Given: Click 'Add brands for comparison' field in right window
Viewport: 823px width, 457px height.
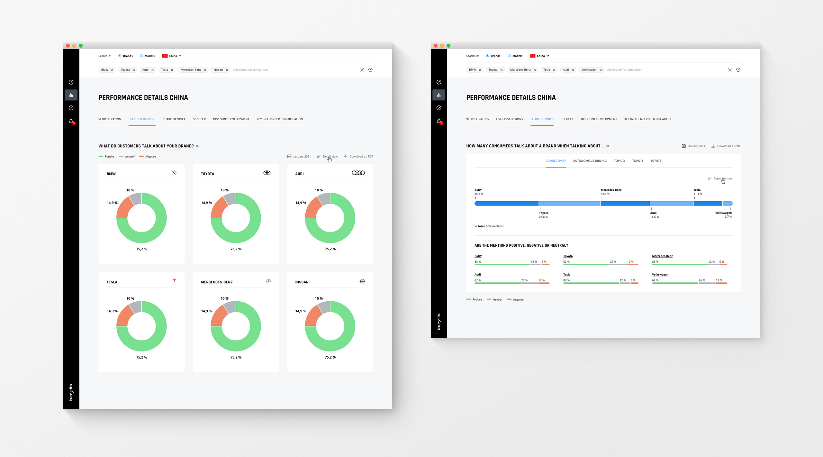Looking at the screenshot, I should [x=625, y=70].
